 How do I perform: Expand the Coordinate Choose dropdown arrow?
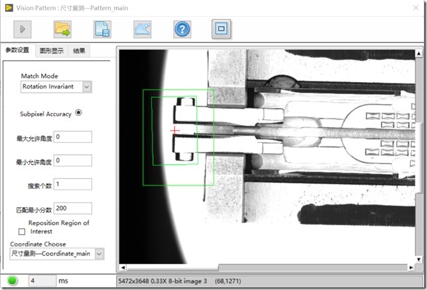click(99, 254)
